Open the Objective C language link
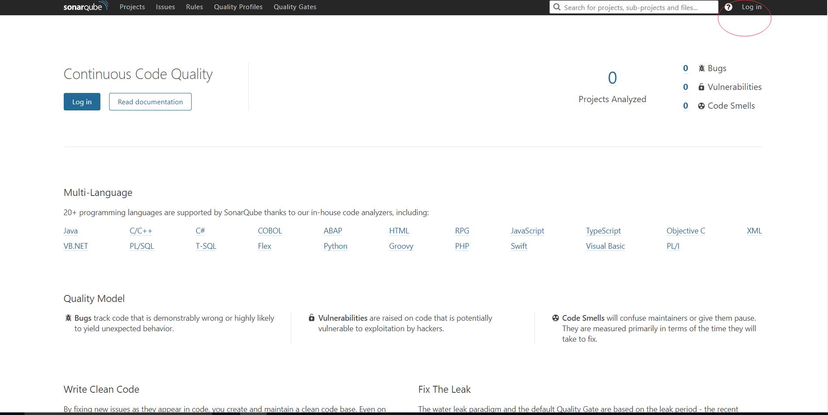This screenshot has height=415, width=828. (686, 231)
